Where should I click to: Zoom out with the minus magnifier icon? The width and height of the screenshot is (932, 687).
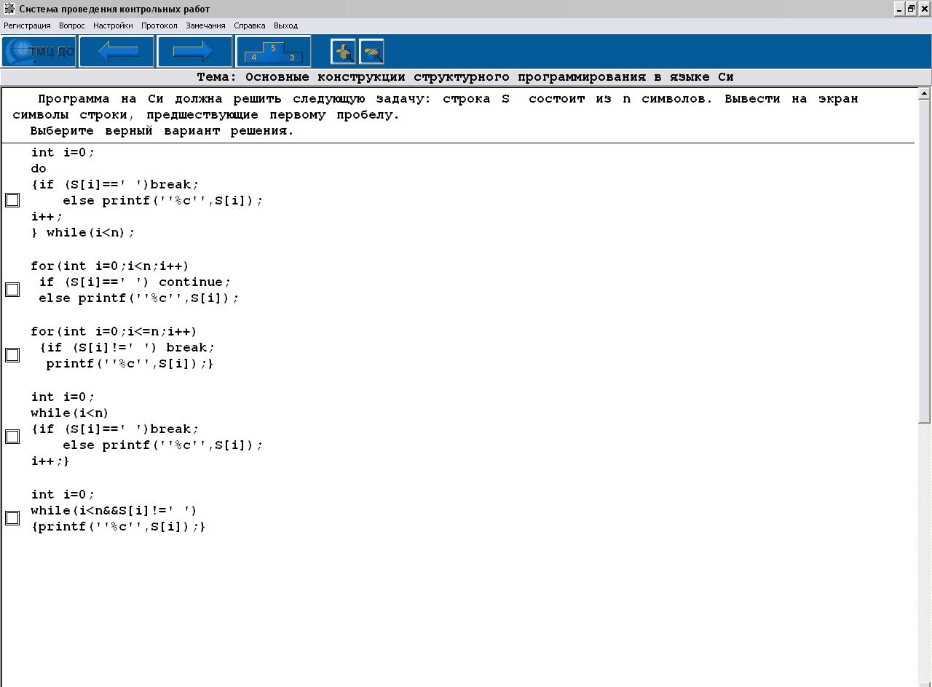[x=371, y=52]
